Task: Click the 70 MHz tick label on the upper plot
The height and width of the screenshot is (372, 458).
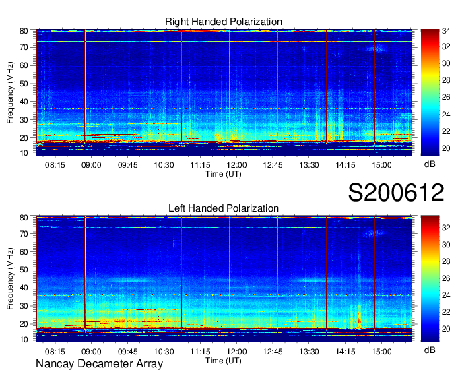Action: point(24,47)
